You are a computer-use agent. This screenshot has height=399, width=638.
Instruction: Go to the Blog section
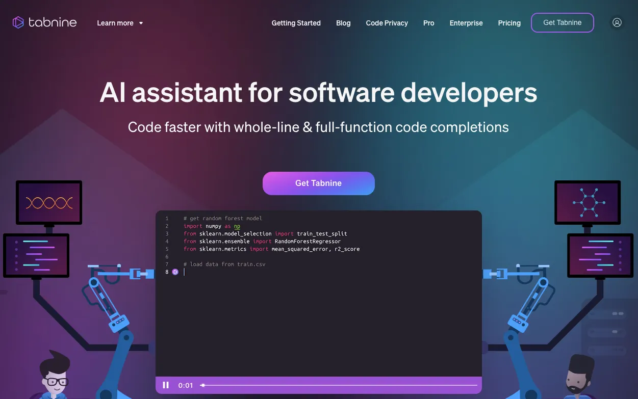point(343,23)
